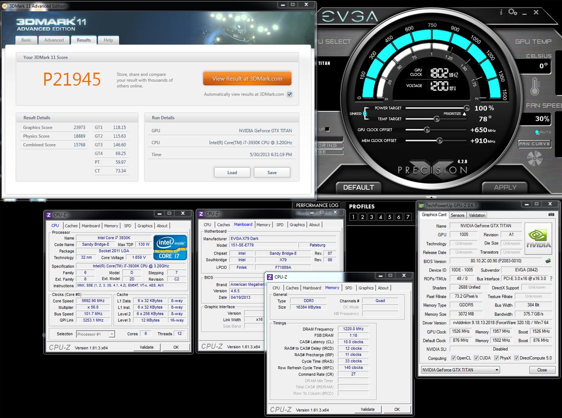Adjust the Temp Target slider
The height and width of the screenshot is (418, 562).
point(437,119)
